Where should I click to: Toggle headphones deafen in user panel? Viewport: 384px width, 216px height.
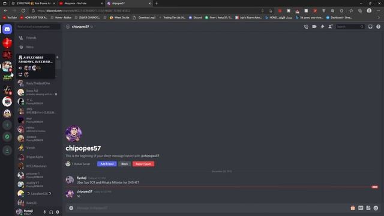pos(51,212)
